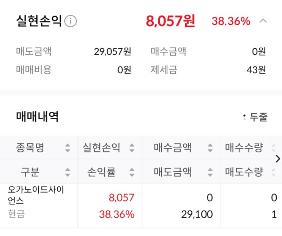The image size is (282, 236).
Task: Sort by 손익률 column arrows
Action: tap(132, 172)
